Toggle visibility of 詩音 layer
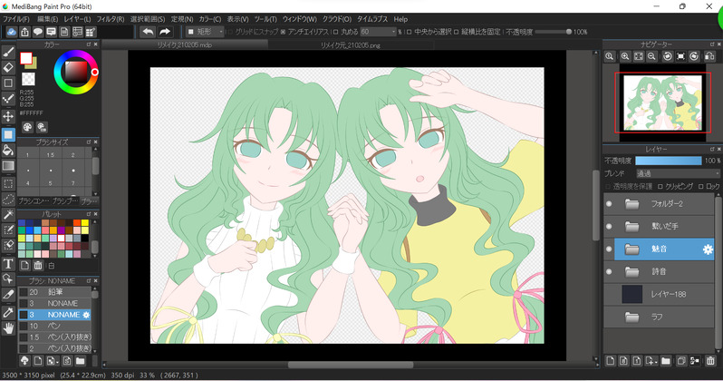 (x=609, y=271)
